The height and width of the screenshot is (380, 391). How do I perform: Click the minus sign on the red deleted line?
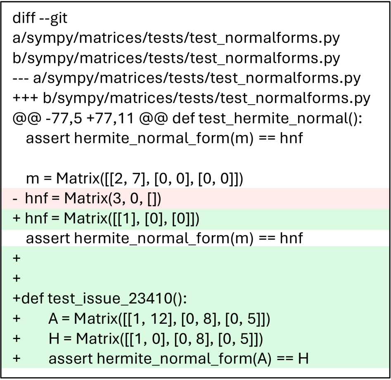tap(16, 199)
